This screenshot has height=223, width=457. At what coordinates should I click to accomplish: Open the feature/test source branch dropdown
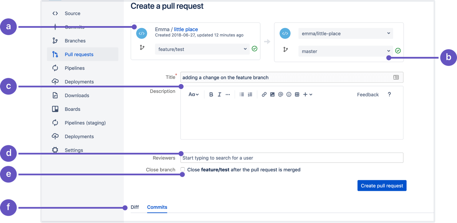point(202,49)
